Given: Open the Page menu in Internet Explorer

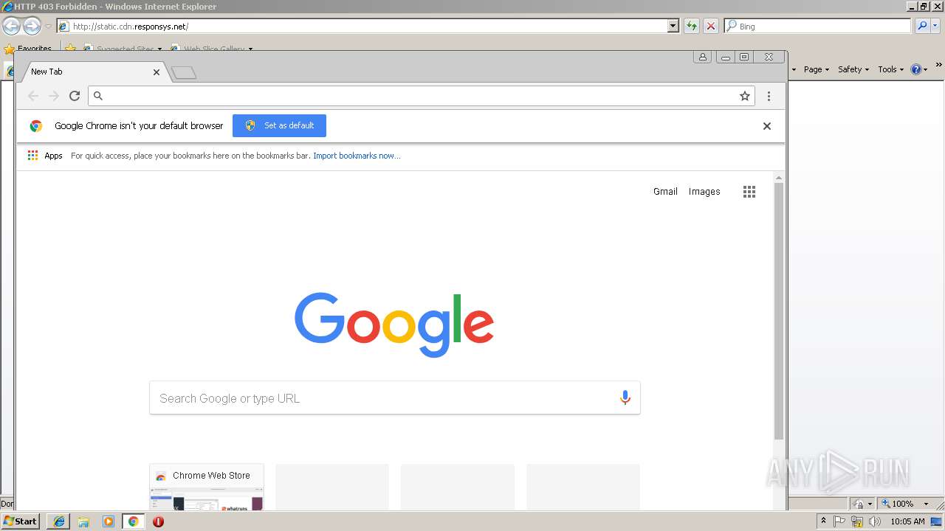Looking at the screenshot, I should 817,69.
